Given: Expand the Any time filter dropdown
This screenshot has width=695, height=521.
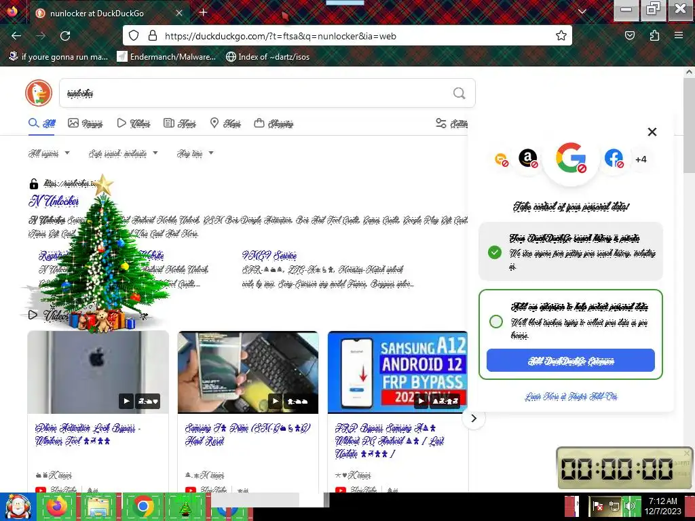Looking at the screenshot, I should pyautogui.click(x=195, y=153).
